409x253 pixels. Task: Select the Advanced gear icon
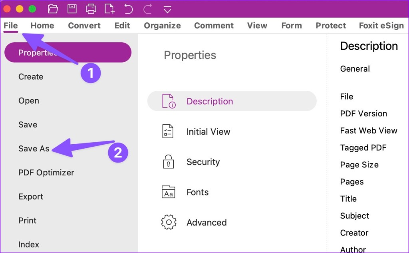[x=169, y=222]
